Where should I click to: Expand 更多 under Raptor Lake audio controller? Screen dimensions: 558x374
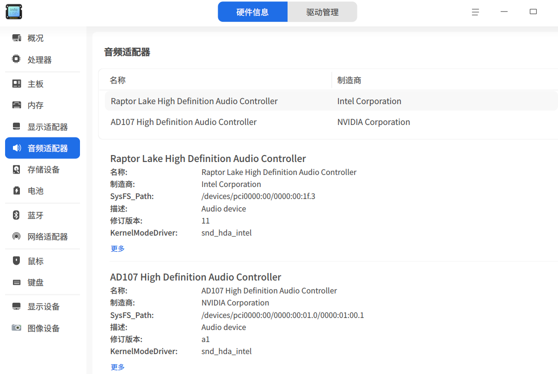pyautogui.click(x=118, y=249)
